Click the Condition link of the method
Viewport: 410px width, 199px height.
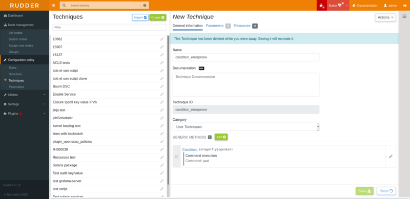pos(190,150)
